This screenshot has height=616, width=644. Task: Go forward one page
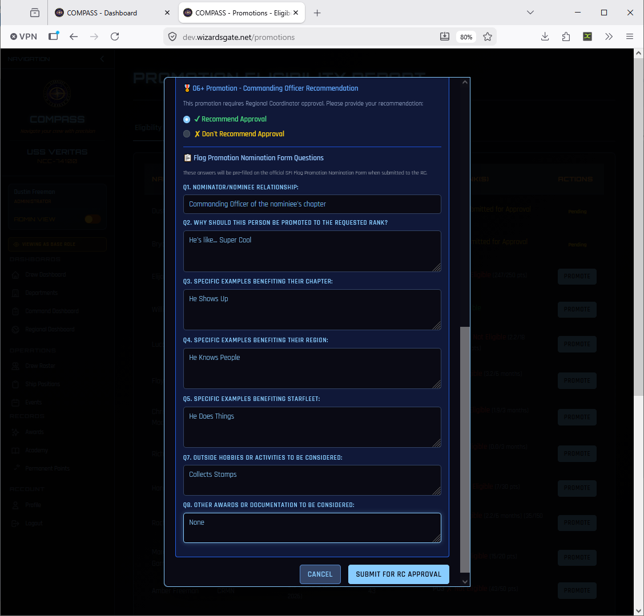[x=94, y=37]
